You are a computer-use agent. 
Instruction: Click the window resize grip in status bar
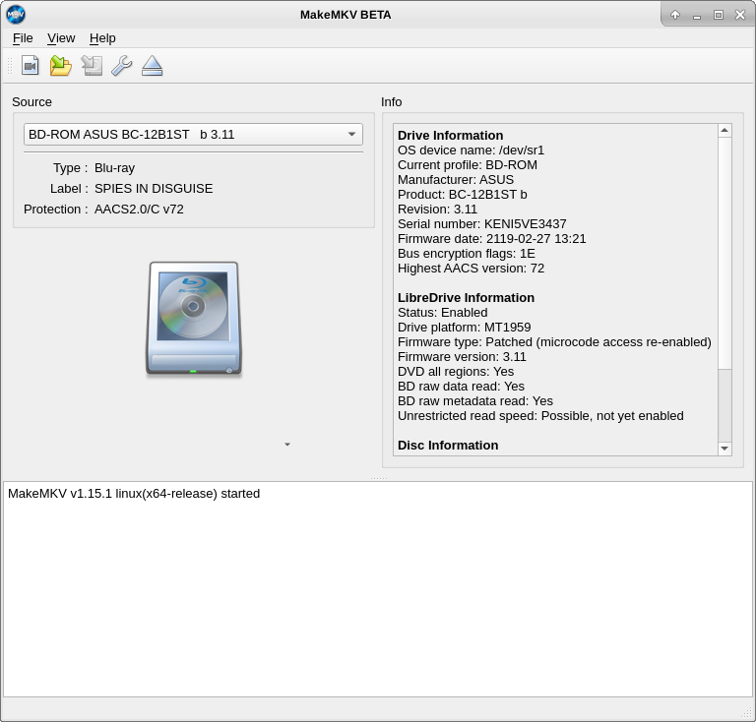746,712
